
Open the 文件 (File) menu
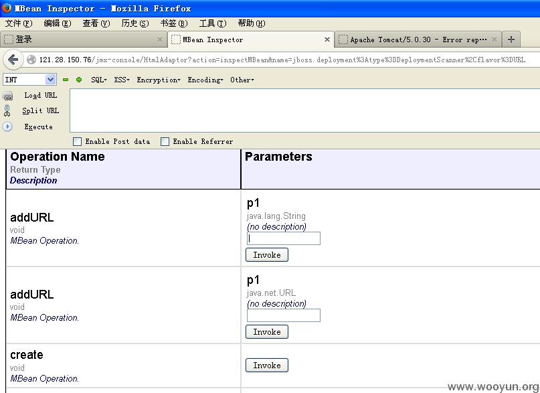click(19, 23)
